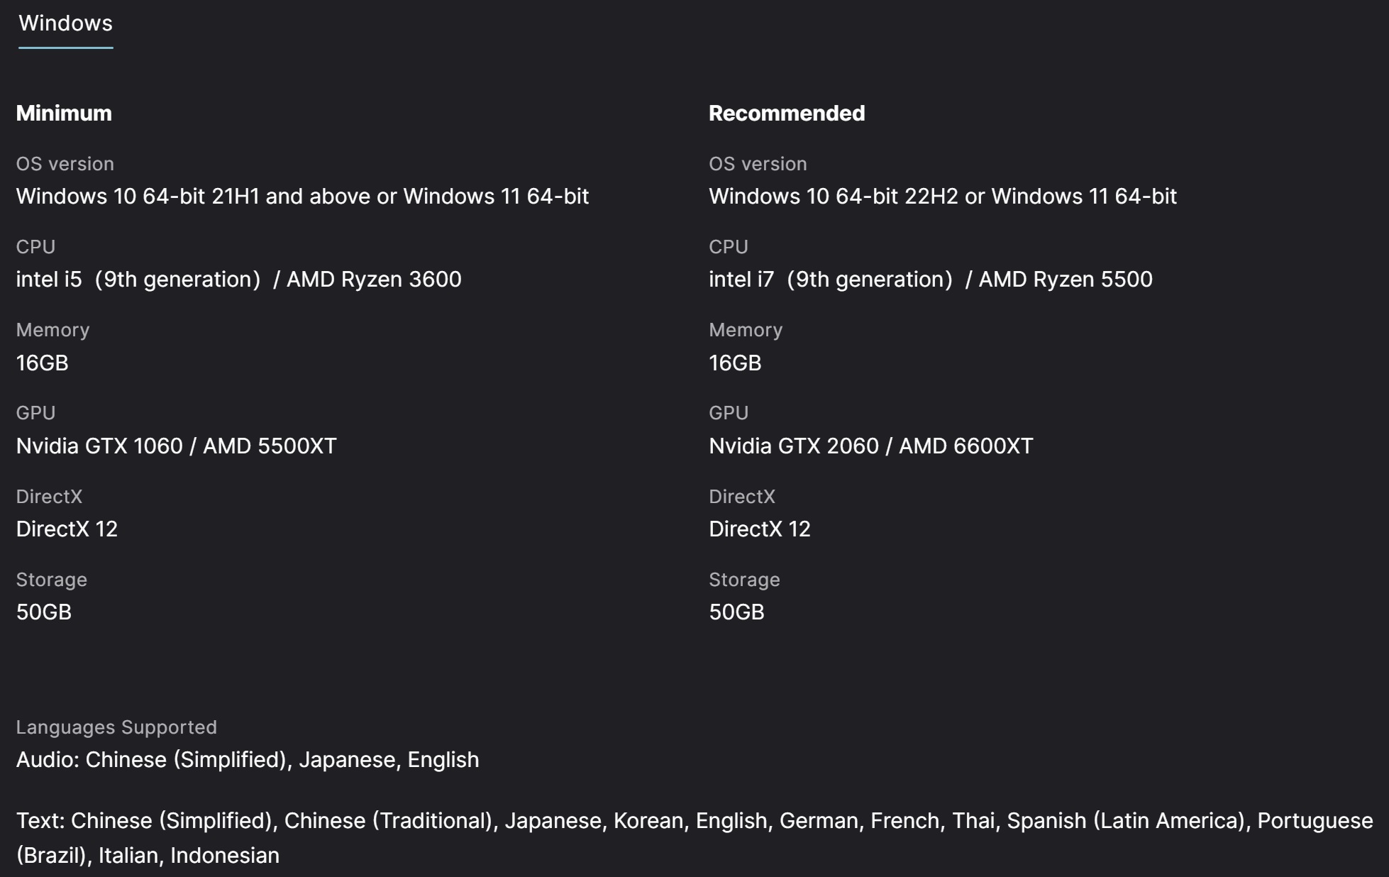Click the Nvidia GTX 1060 / AMD 5500XT text
This screenshot has height=877, width=1389.
click(x=176, y=446)
